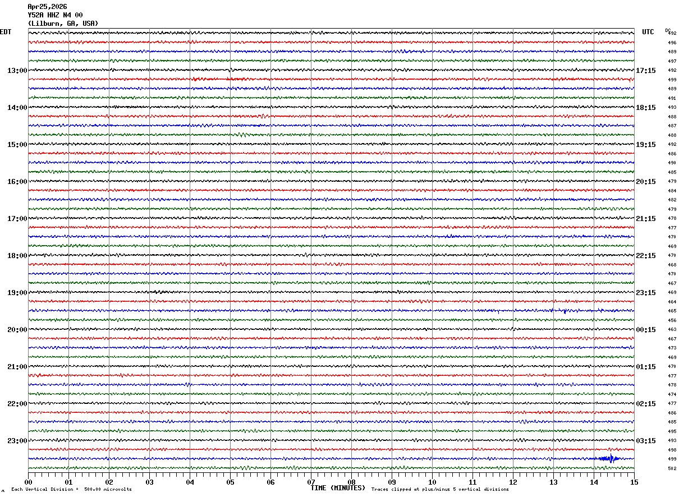Click minute 00 on the time axis

tap(28, 482)
